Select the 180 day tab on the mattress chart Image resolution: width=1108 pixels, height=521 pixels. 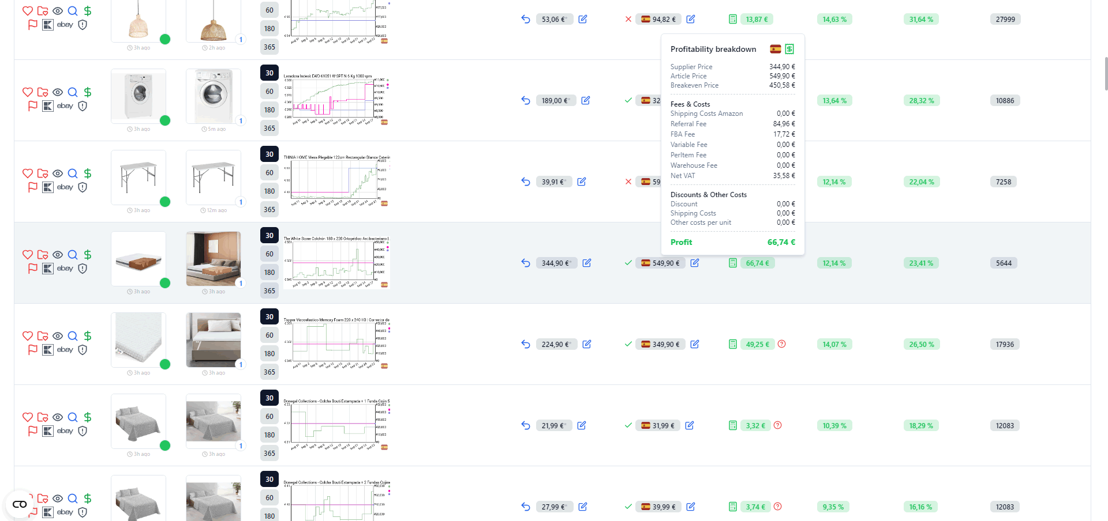pos(269,272)
